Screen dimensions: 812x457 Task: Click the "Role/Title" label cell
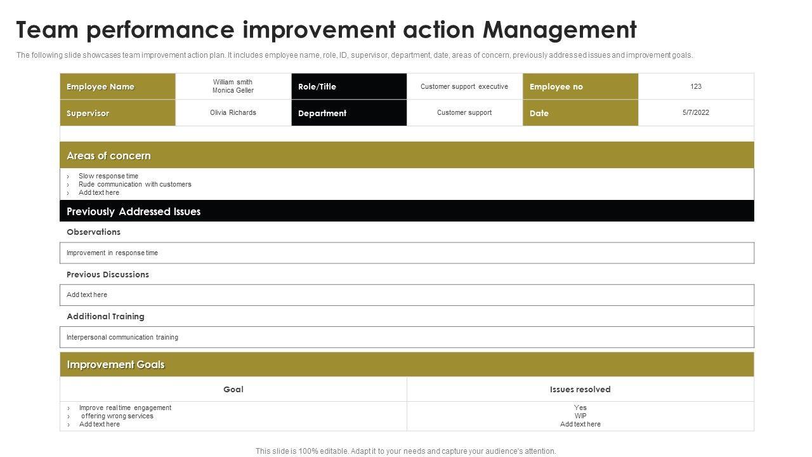click(349, 86)
